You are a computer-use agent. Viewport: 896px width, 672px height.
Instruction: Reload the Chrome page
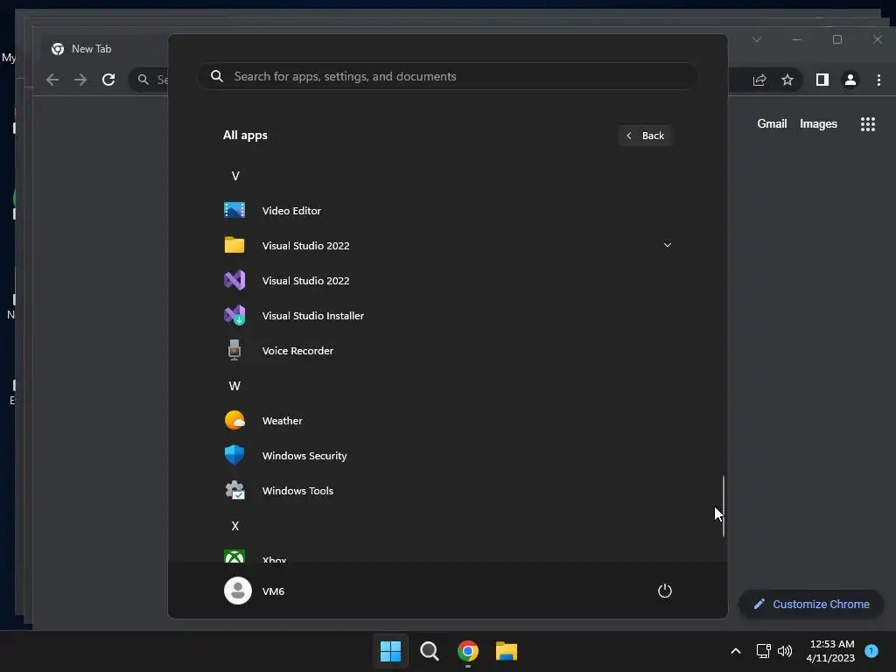108,80
